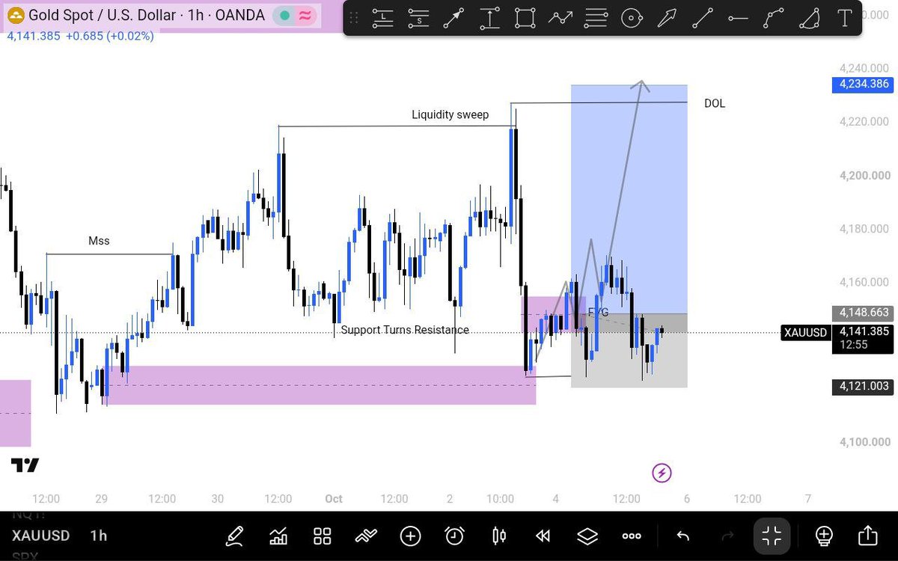The image size is (898, 561).
Task: Click the pink wave data-mode indicator
Action: coord(305,16)
